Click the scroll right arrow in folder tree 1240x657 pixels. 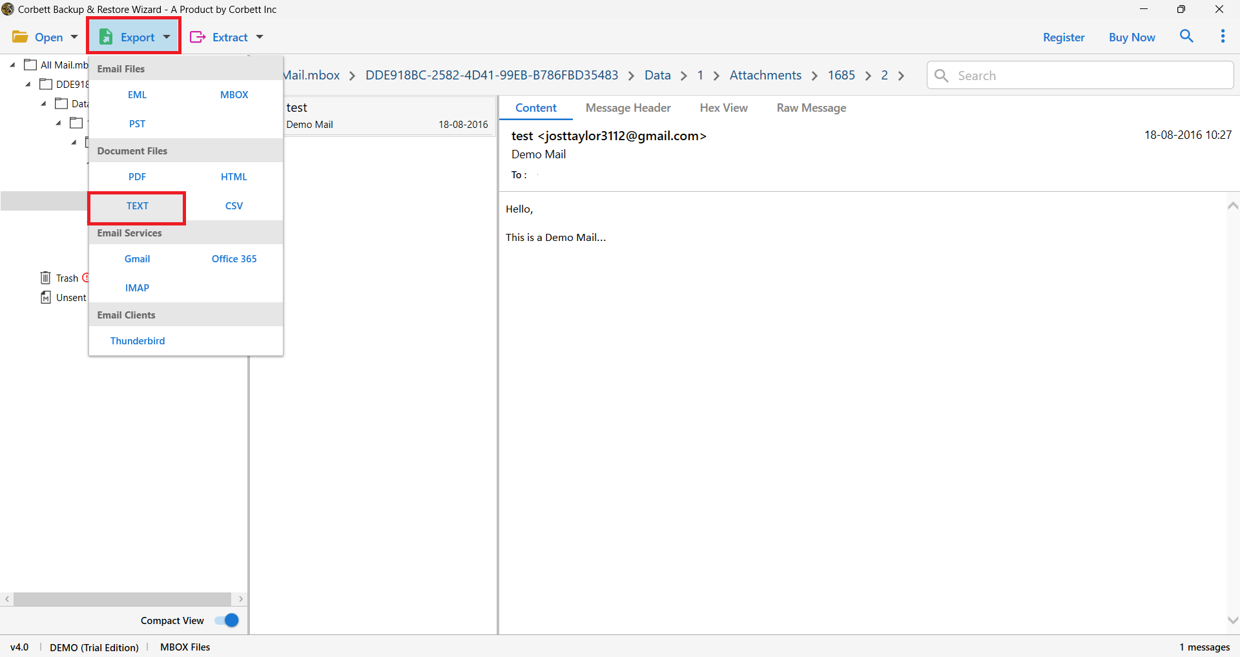pos(240,599)
